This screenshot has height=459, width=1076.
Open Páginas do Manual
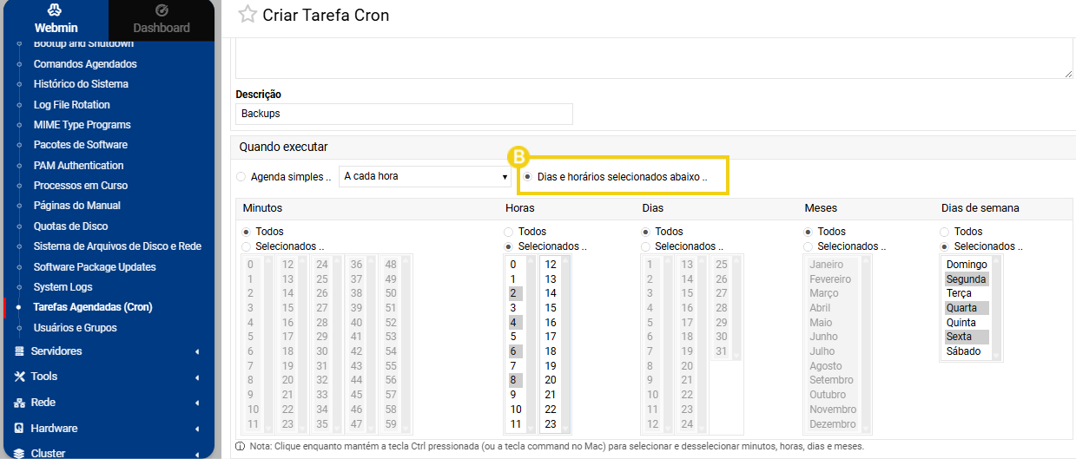[x=77, y=206]
